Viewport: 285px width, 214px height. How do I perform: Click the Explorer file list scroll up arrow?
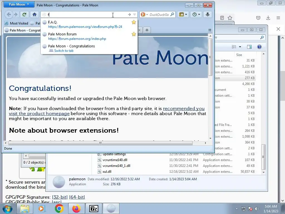coord(264,54)
